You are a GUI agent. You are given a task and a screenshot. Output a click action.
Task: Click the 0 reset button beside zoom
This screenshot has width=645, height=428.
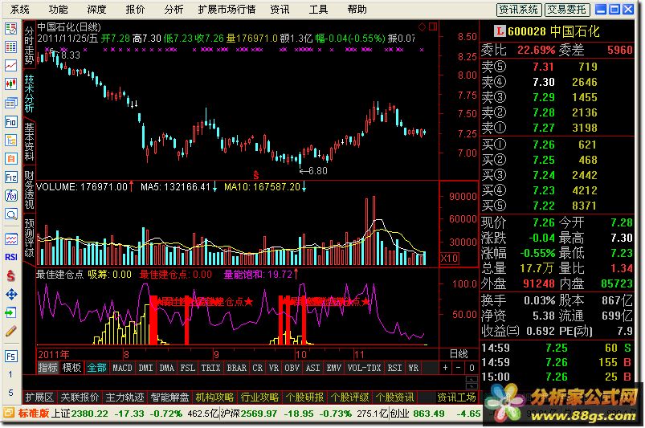coord(472,368)
